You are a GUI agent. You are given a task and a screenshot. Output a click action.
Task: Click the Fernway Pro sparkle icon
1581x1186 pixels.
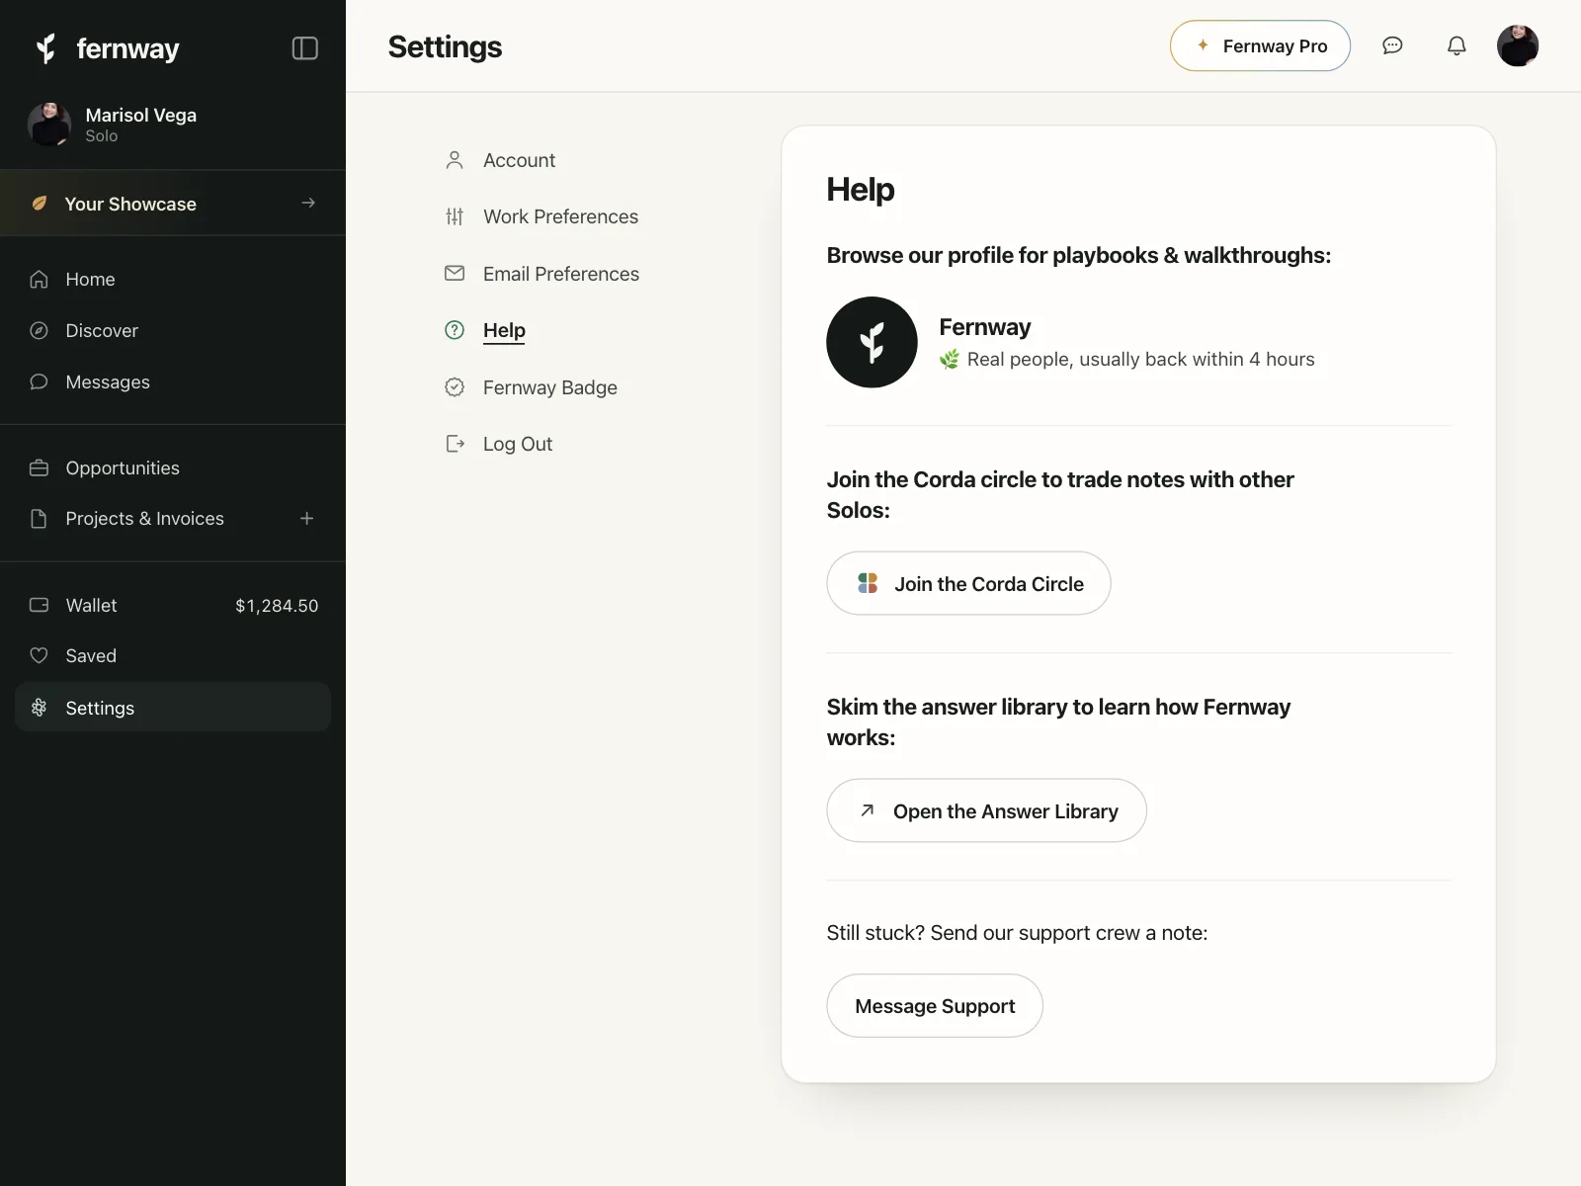click(x=1203, y=45)
